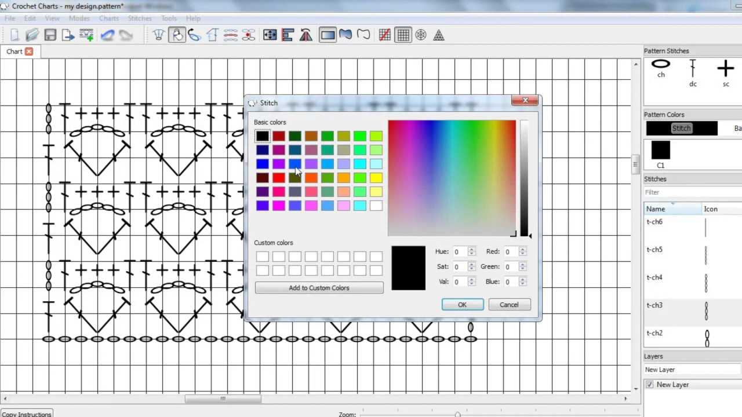Select the rotate arrow tool icon
This screenshot has height=417, width=742.
pyautogui.click(x=195, y=35)
